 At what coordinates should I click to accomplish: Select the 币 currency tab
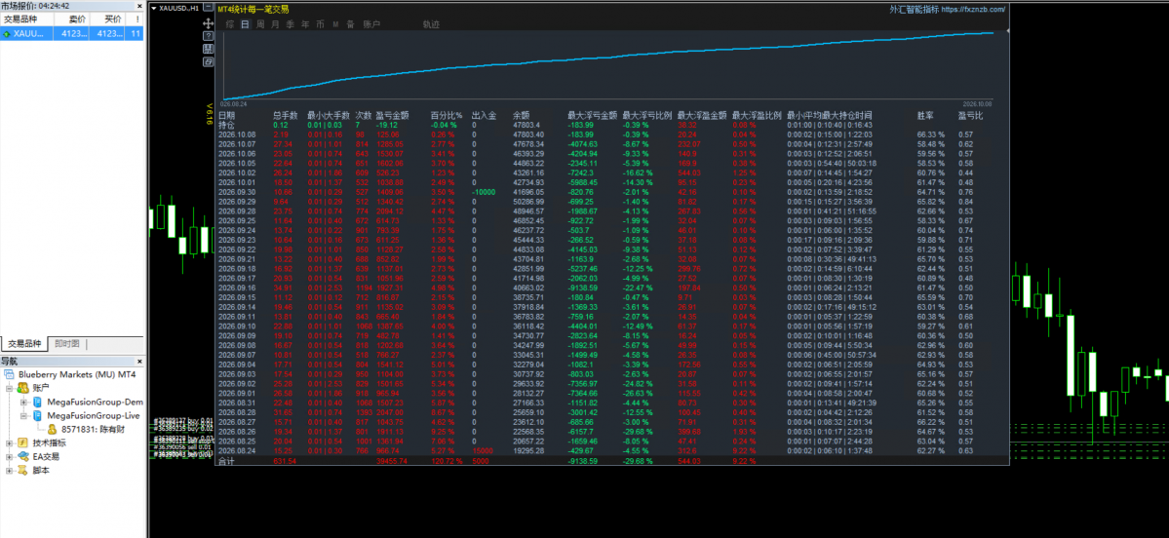320,23
